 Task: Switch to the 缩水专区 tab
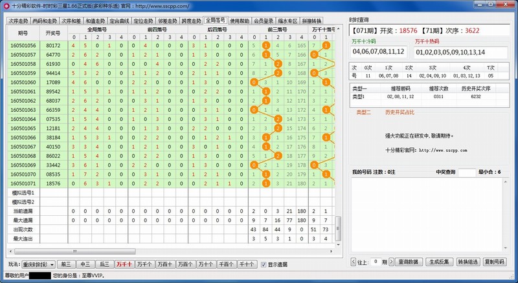coord(287,21)
